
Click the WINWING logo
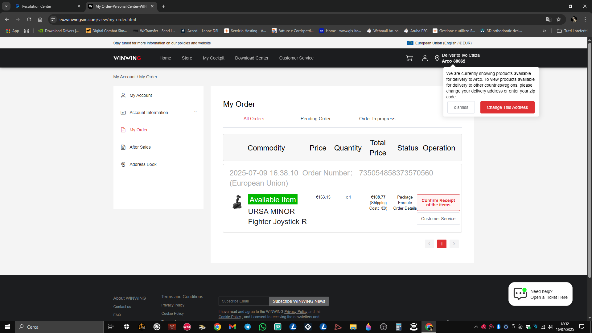coord(127,58)
